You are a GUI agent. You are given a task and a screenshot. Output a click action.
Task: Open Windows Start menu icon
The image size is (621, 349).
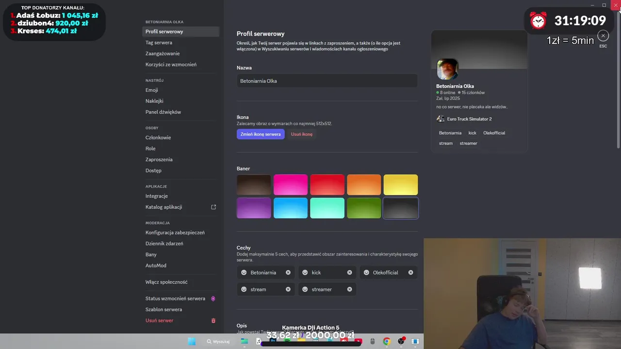pos(192,341)
